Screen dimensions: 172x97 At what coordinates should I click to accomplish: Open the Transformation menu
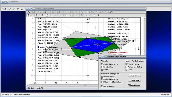[x=64, y=12]
